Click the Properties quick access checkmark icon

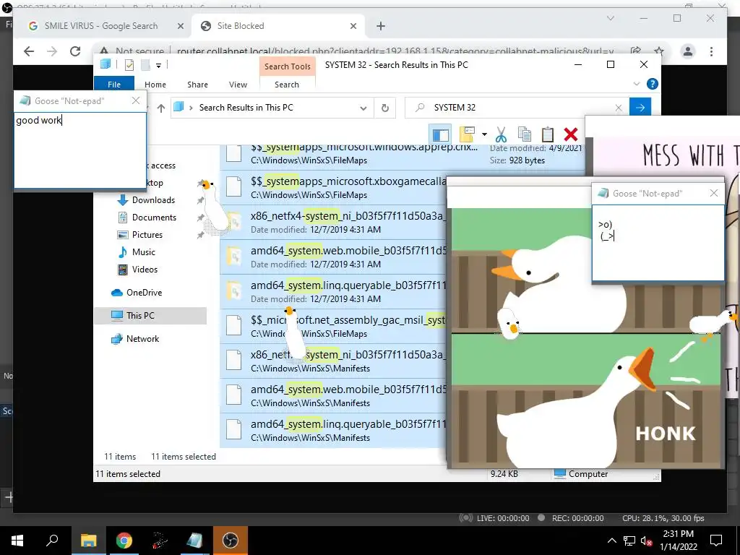point(129,65)
